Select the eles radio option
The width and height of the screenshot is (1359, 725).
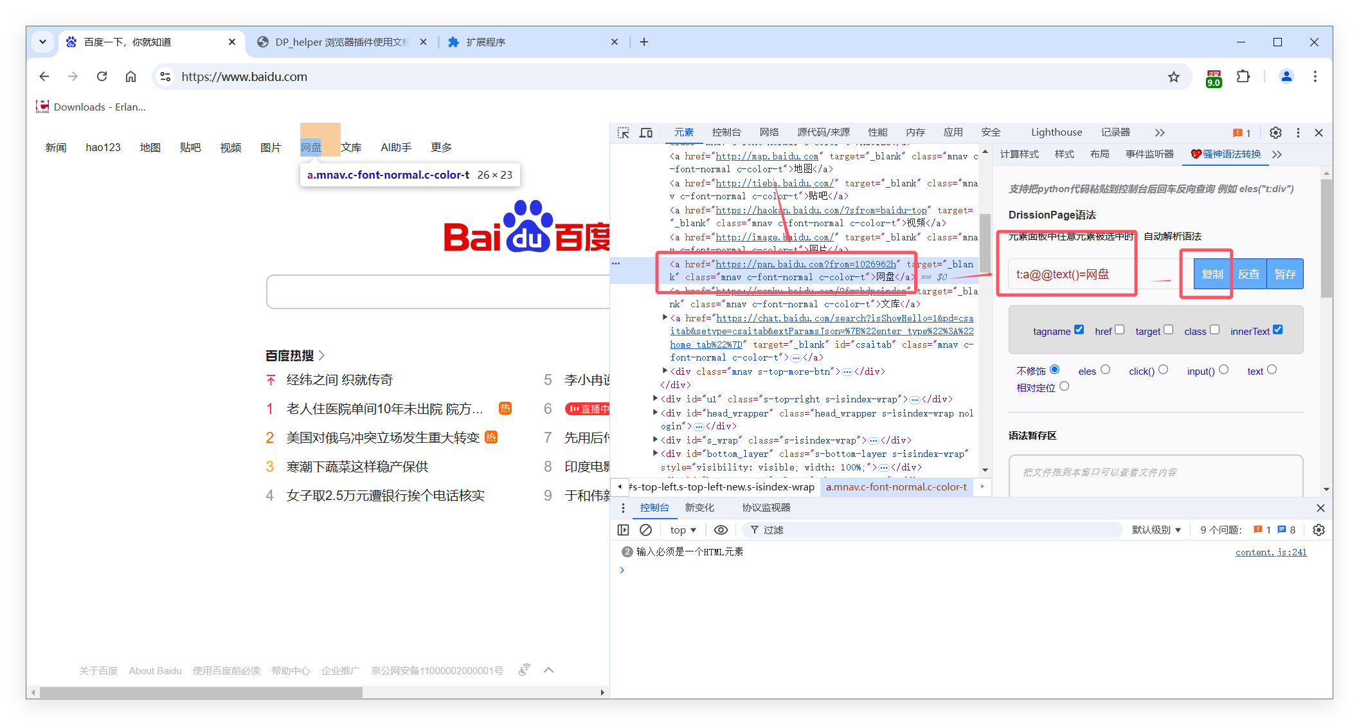(x=1105, y=370)
